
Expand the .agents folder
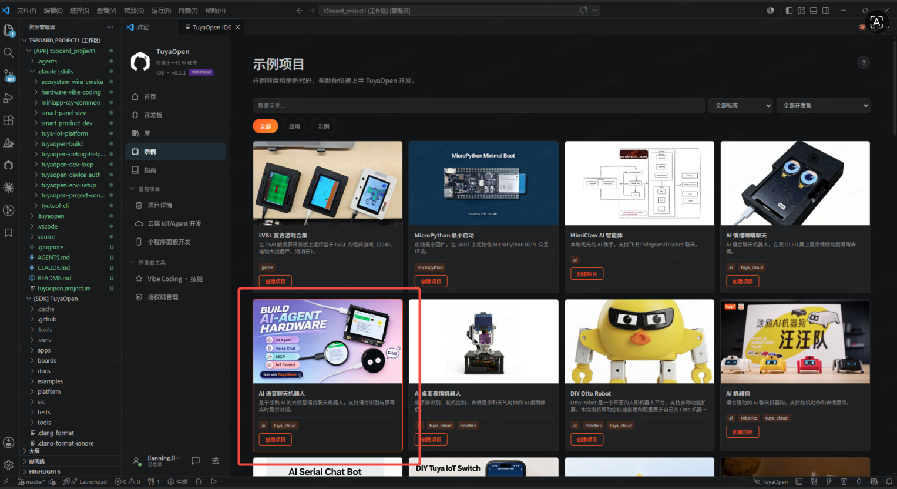(x=47, y=61)
